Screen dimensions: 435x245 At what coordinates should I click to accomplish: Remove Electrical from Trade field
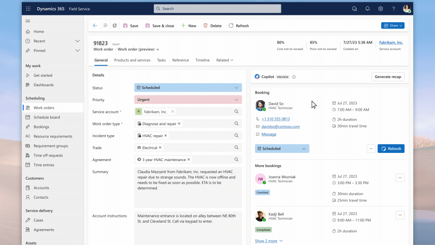tap(160, 147)
